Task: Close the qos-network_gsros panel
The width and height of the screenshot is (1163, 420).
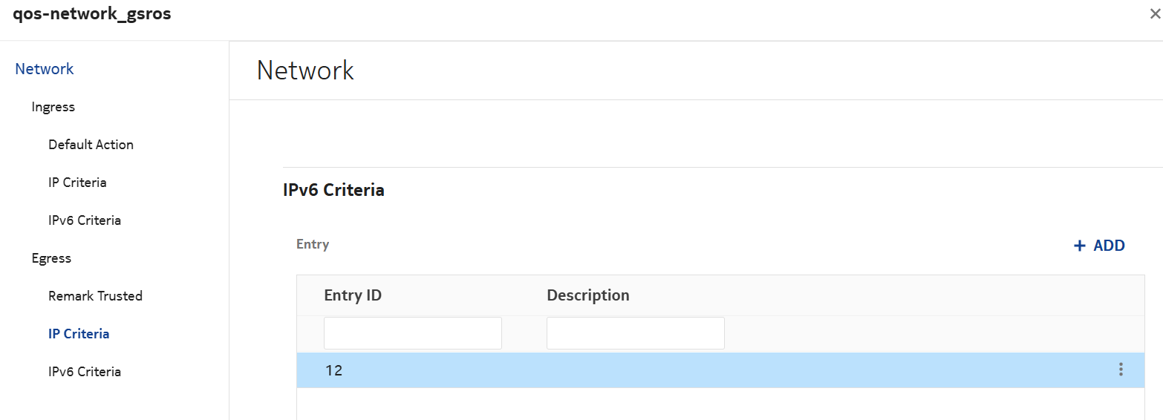Action: coord(1154,14)
